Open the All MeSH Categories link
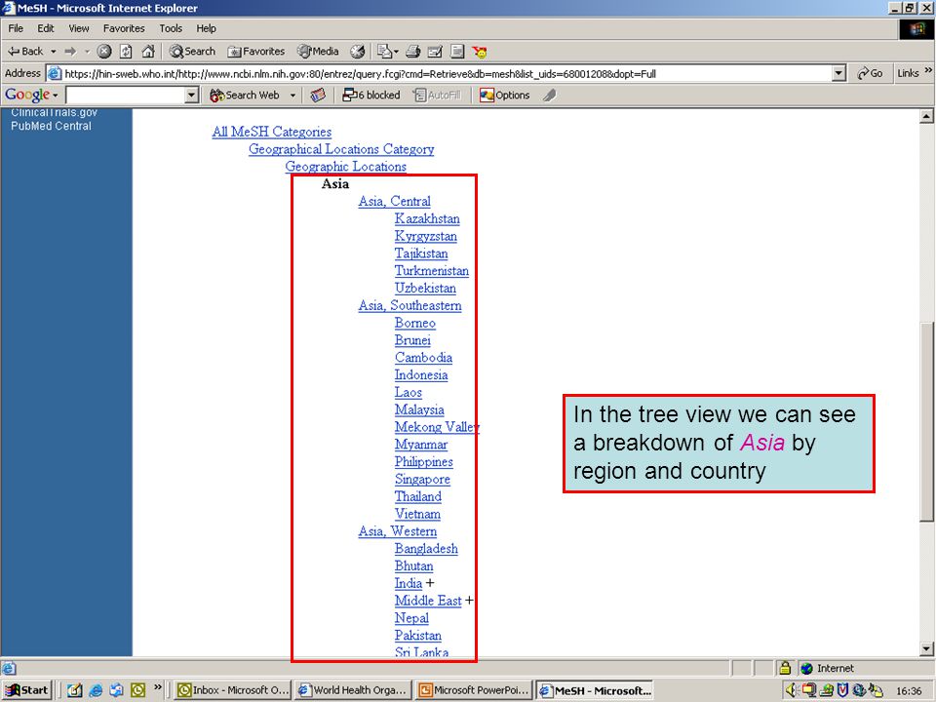936x702 pixels. click(x=272, y=132)
